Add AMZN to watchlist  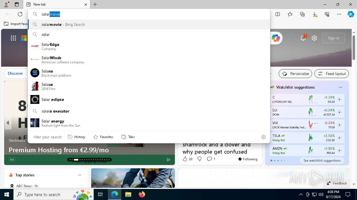click(339, 151)
